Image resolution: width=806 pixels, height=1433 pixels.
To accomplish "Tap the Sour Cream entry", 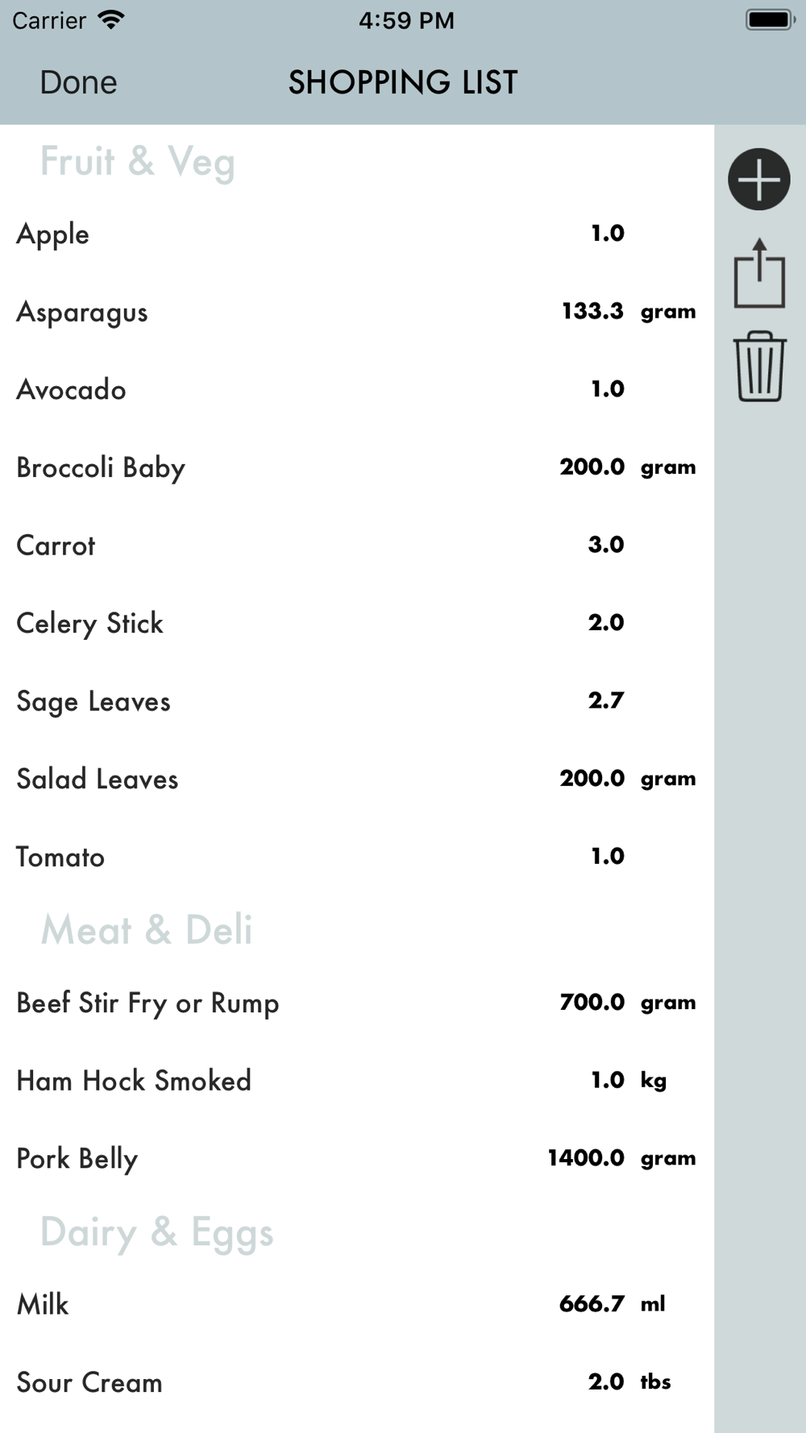I will [x=356, y=1382].
